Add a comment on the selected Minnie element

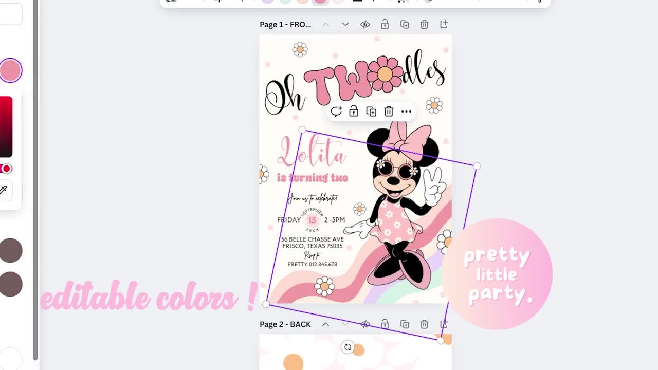[337, 112]
